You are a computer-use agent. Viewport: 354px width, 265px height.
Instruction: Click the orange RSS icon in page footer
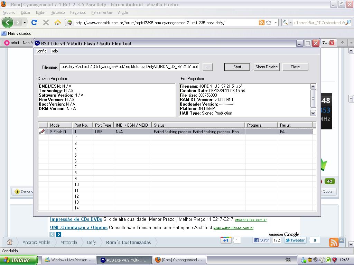coord(334,243)
